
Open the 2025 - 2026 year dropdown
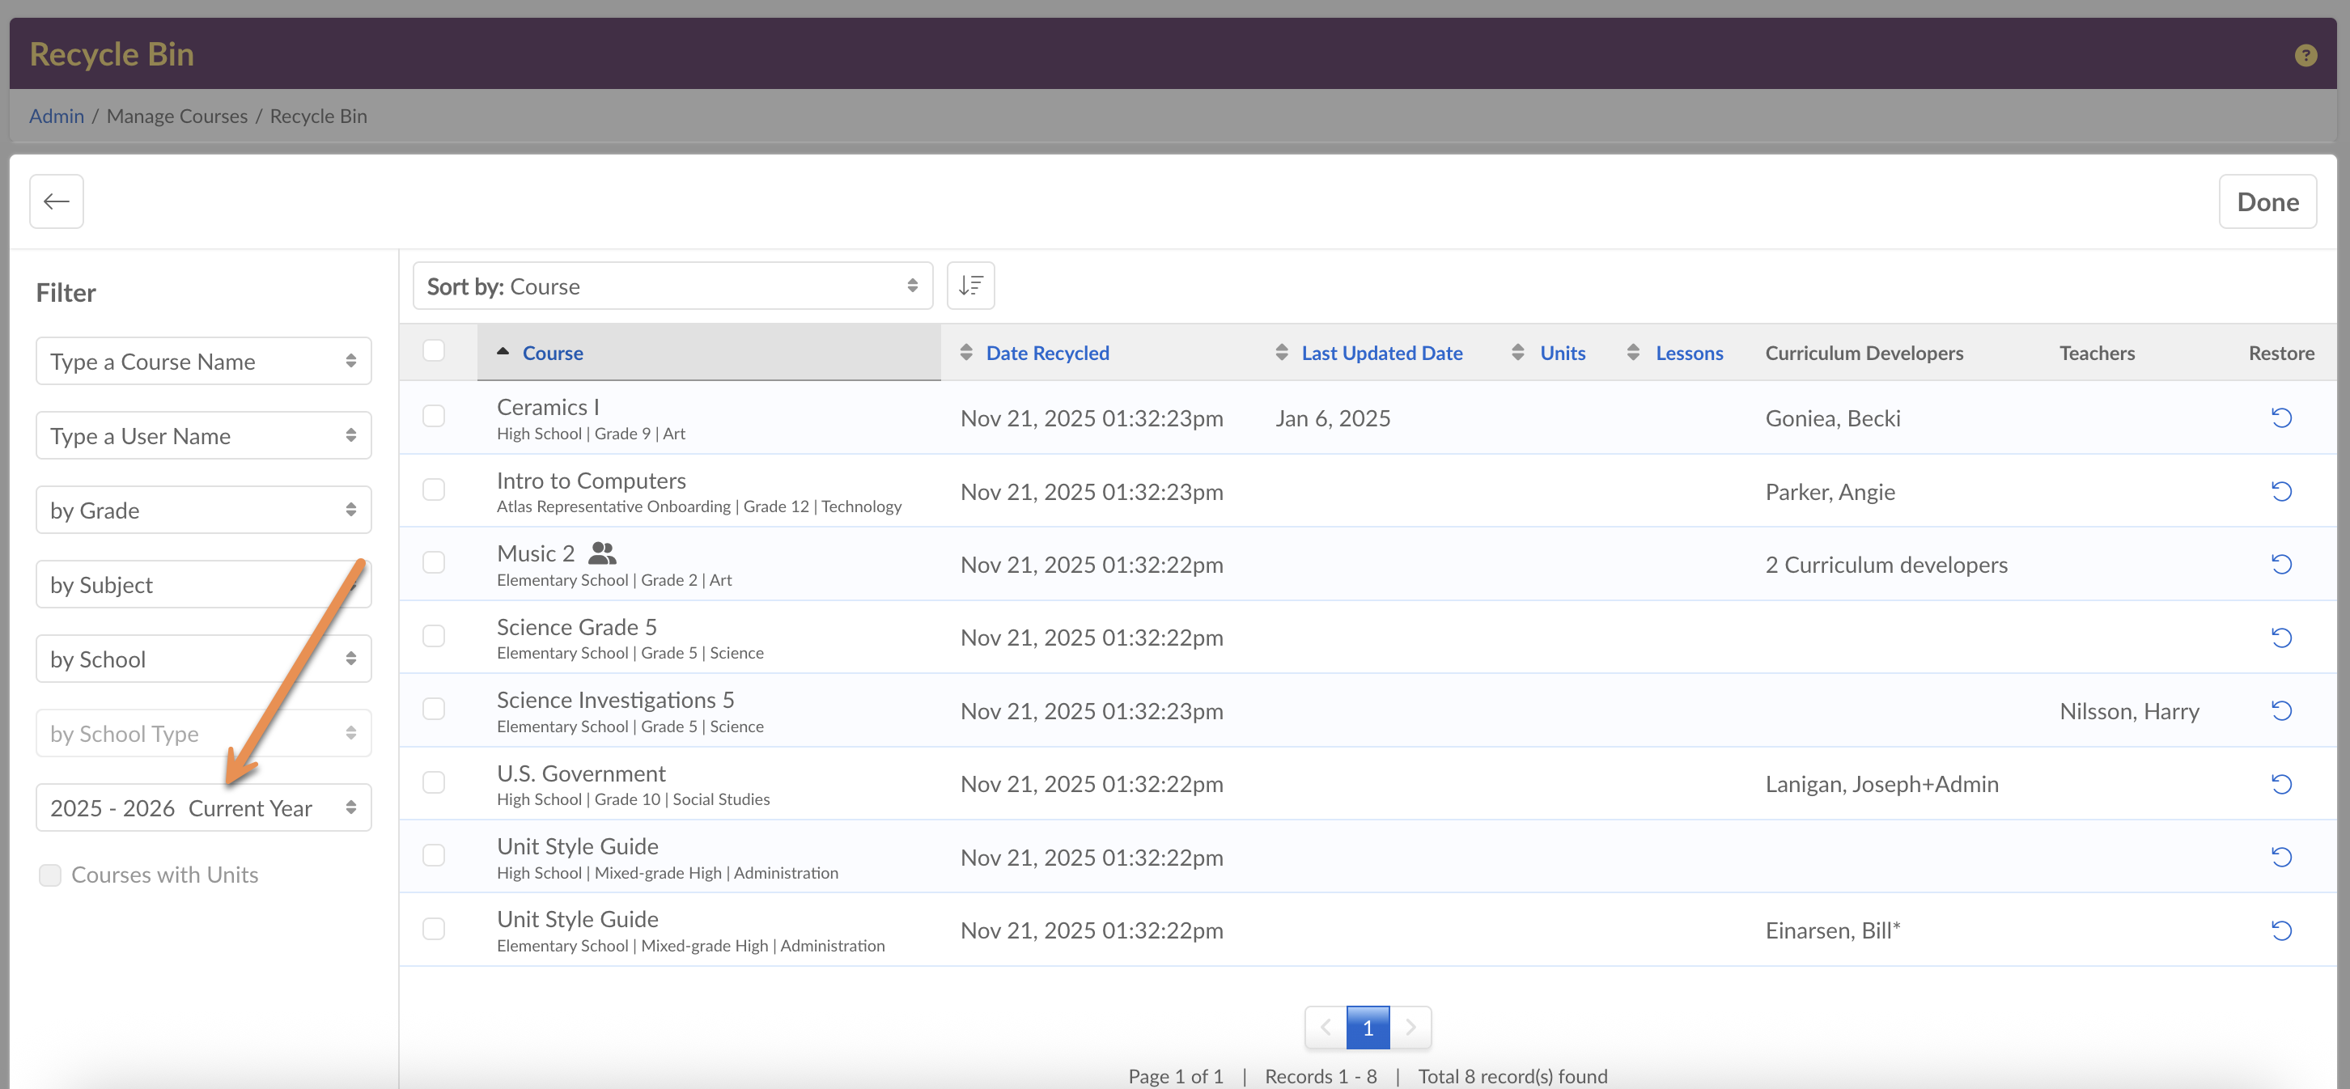(x=203, y=807)
